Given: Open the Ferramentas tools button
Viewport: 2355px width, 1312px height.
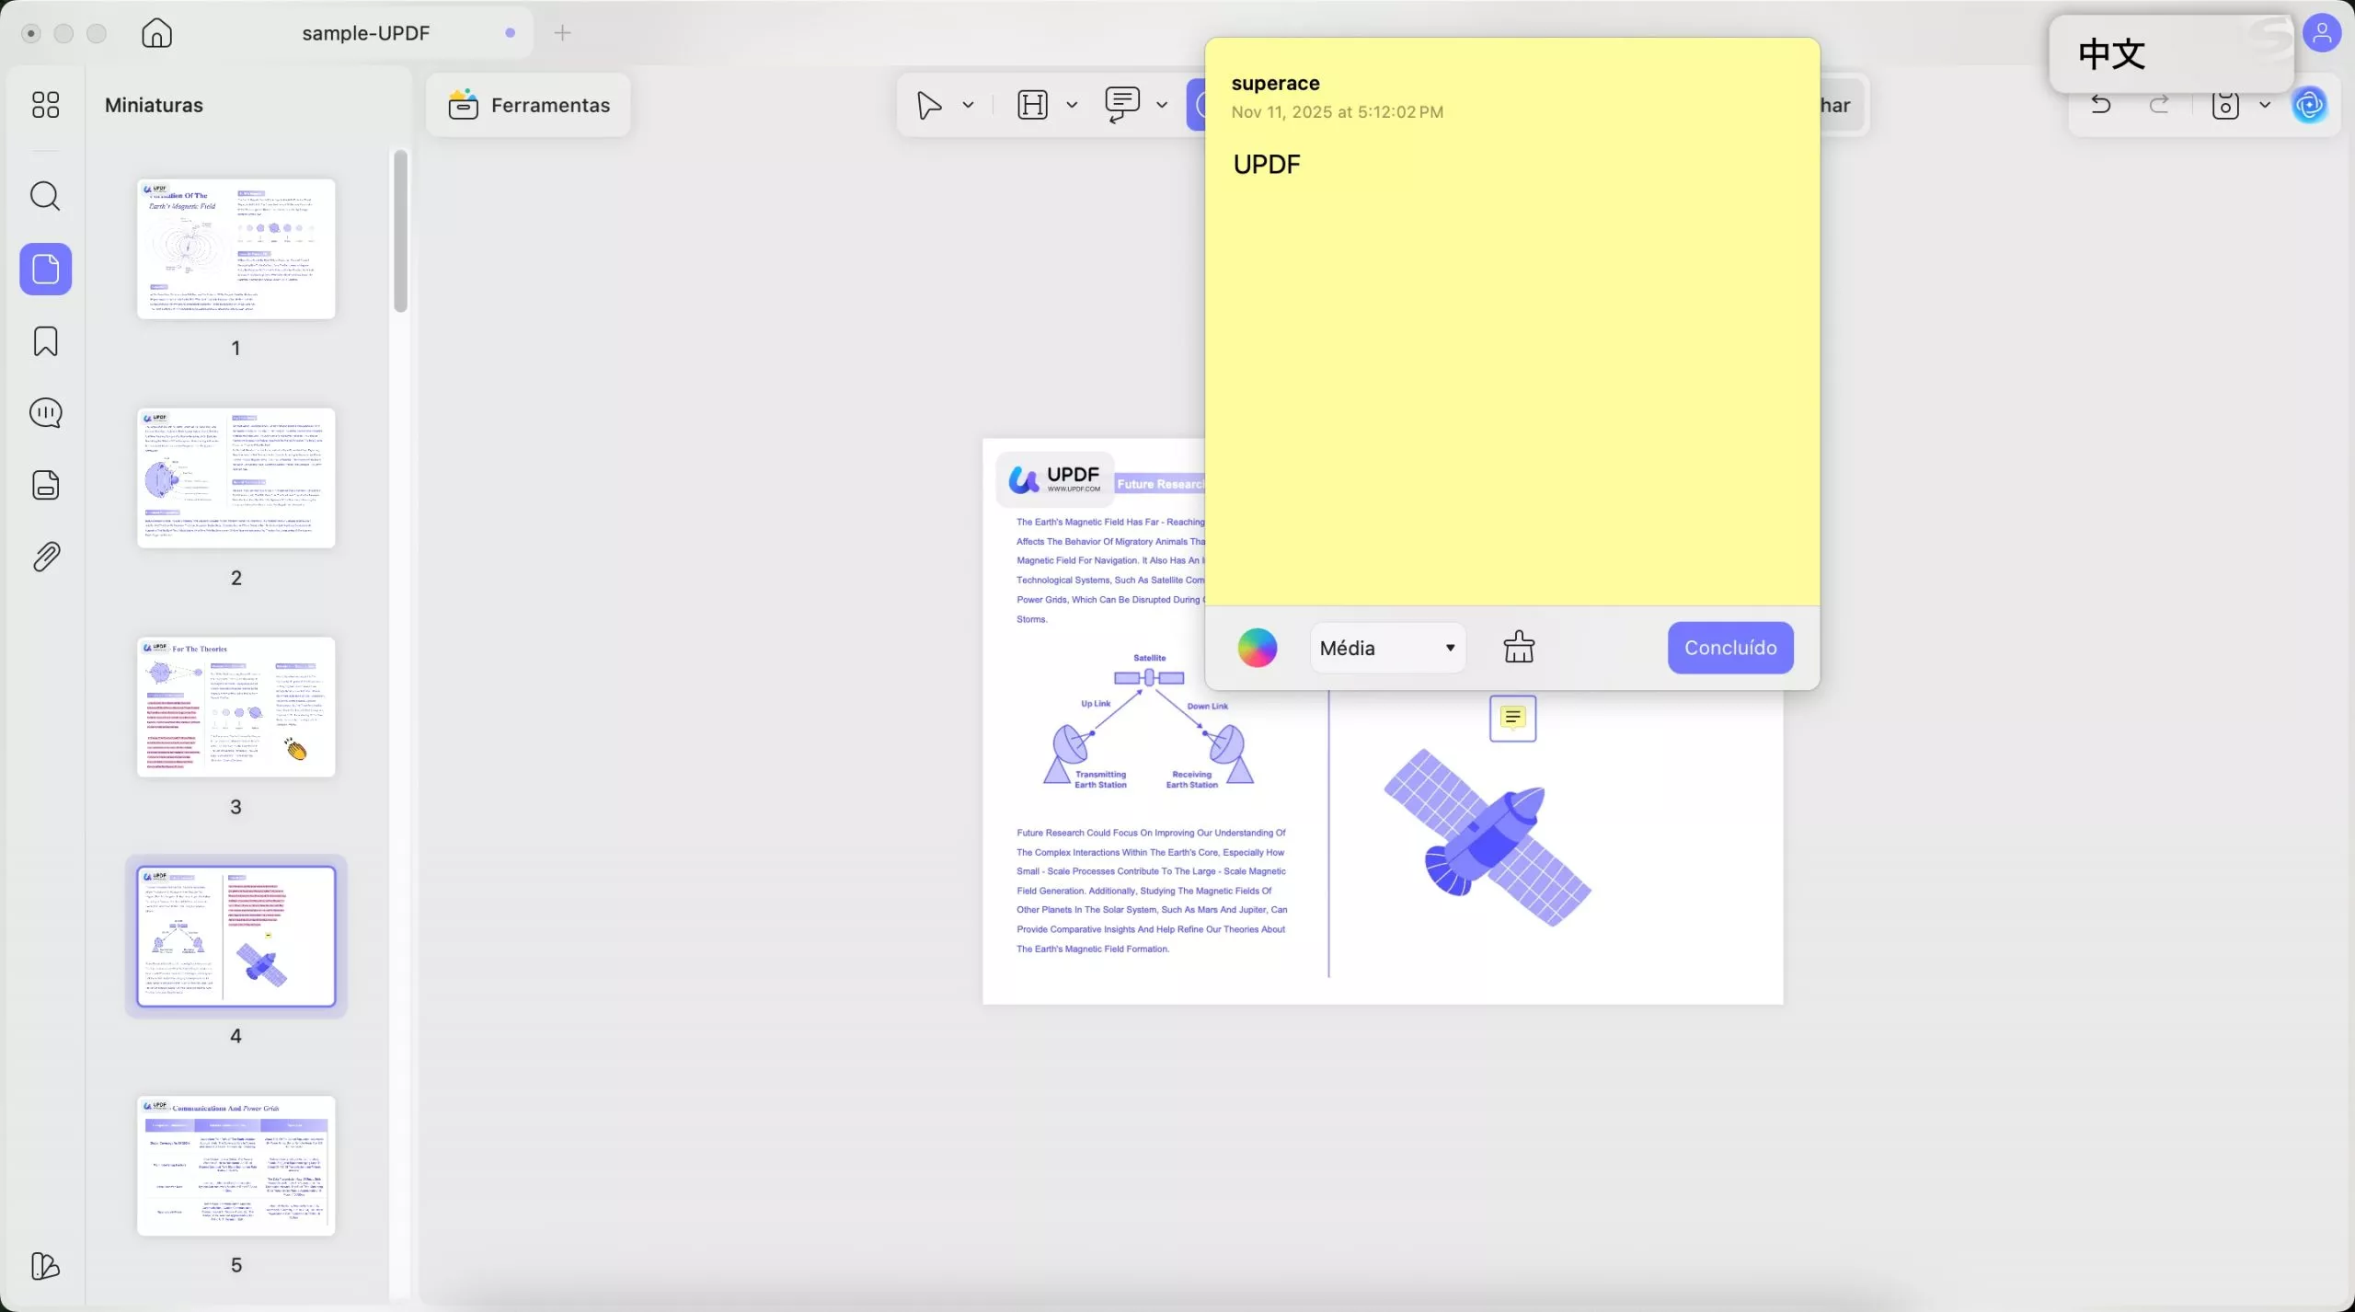Looking at the screenshot, I should point(529,105).
